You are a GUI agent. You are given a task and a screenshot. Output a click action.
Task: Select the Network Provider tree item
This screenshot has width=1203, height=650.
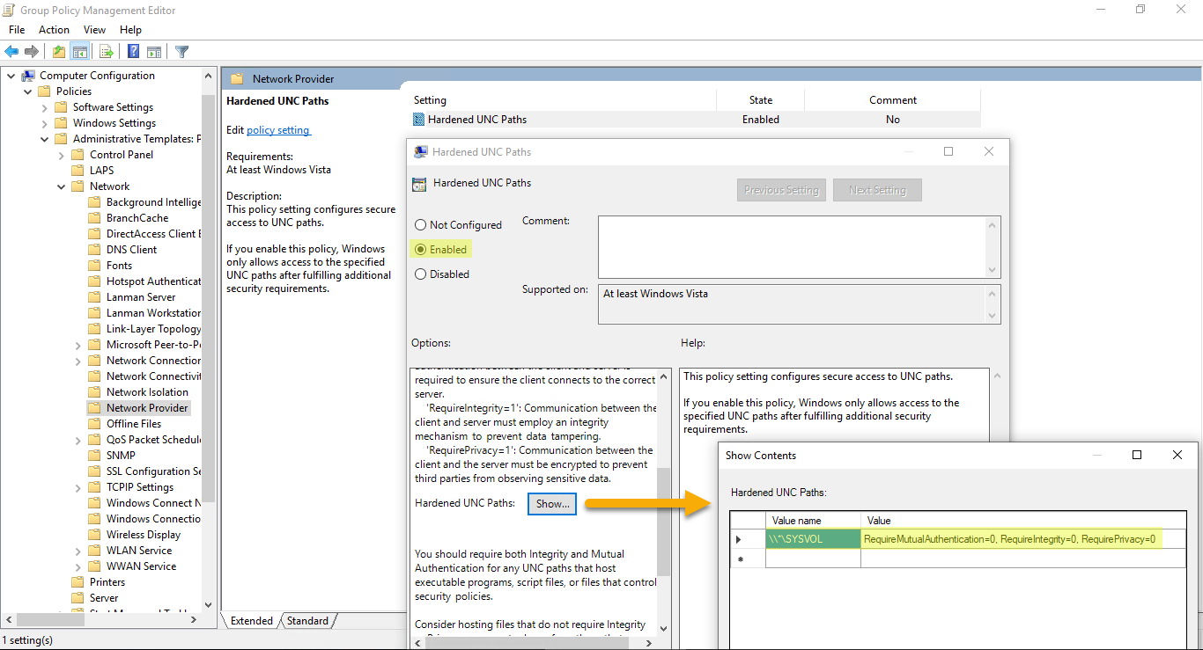pyautogui.click(x=147, y=408)
